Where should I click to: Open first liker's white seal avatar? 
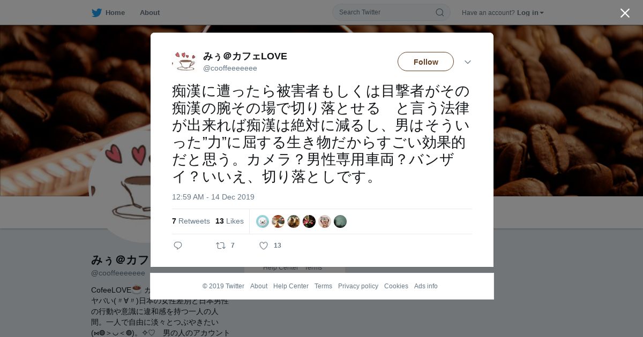[x=263, y=221]
